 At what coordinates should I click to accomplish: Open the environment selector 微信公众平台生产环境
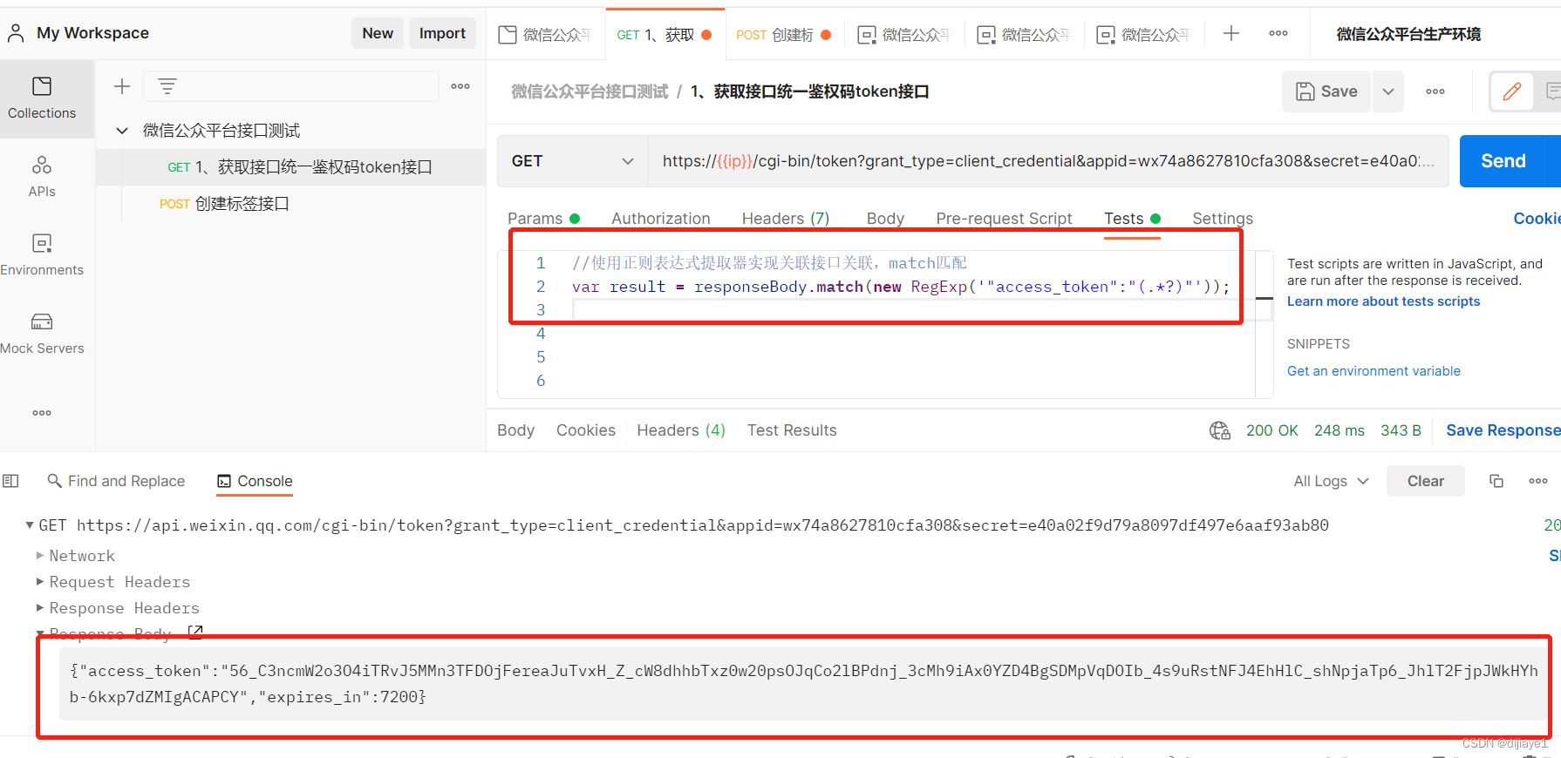click(x=1408, y=34)
